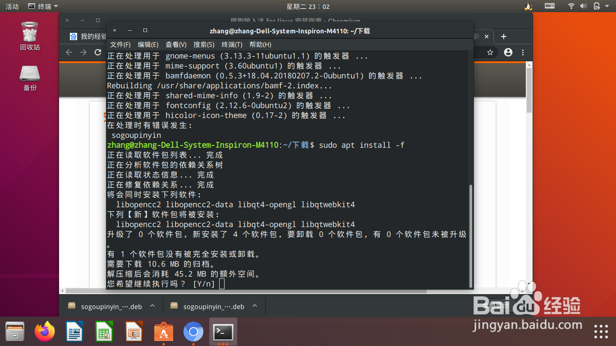This screenshot has height=346, width=616.
Task: Open options chevron on second sogoupinyin download
Action: coord(255,306)
